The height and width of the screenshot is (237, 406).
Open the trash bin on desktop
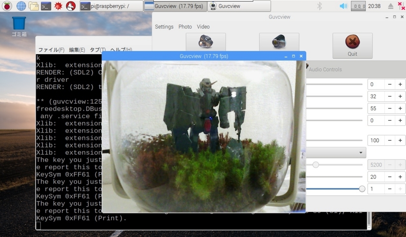coord(19,27)
